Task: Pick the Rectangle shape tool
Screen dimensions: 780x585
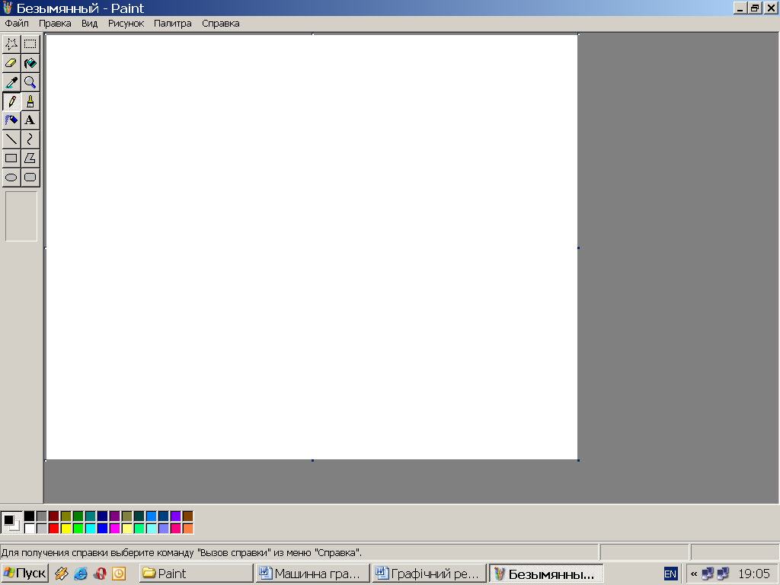Action: pyautogui.click(x=11, y=158)
